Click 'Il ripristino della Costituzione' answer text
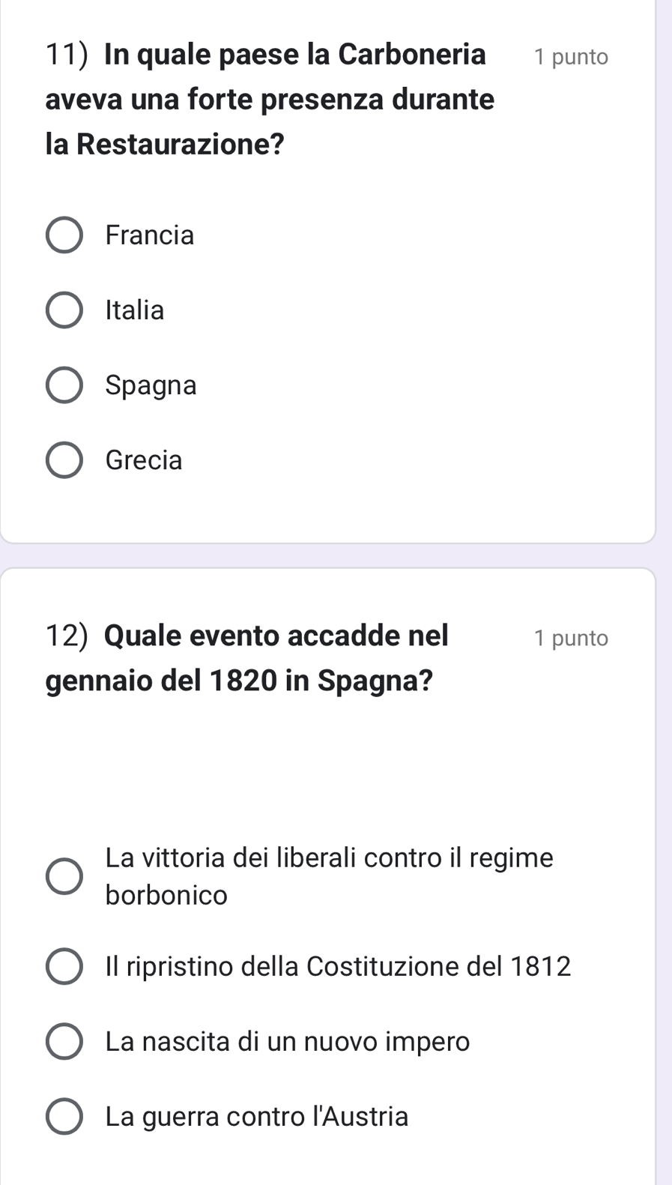 click(338, 966)
